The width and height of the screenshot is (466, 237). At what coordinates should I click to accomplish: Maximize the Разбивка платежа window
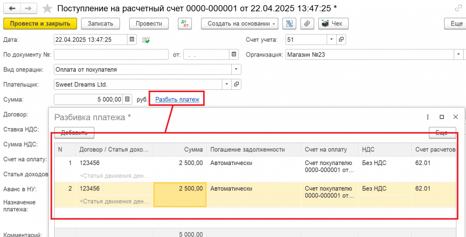pos(442,117)
